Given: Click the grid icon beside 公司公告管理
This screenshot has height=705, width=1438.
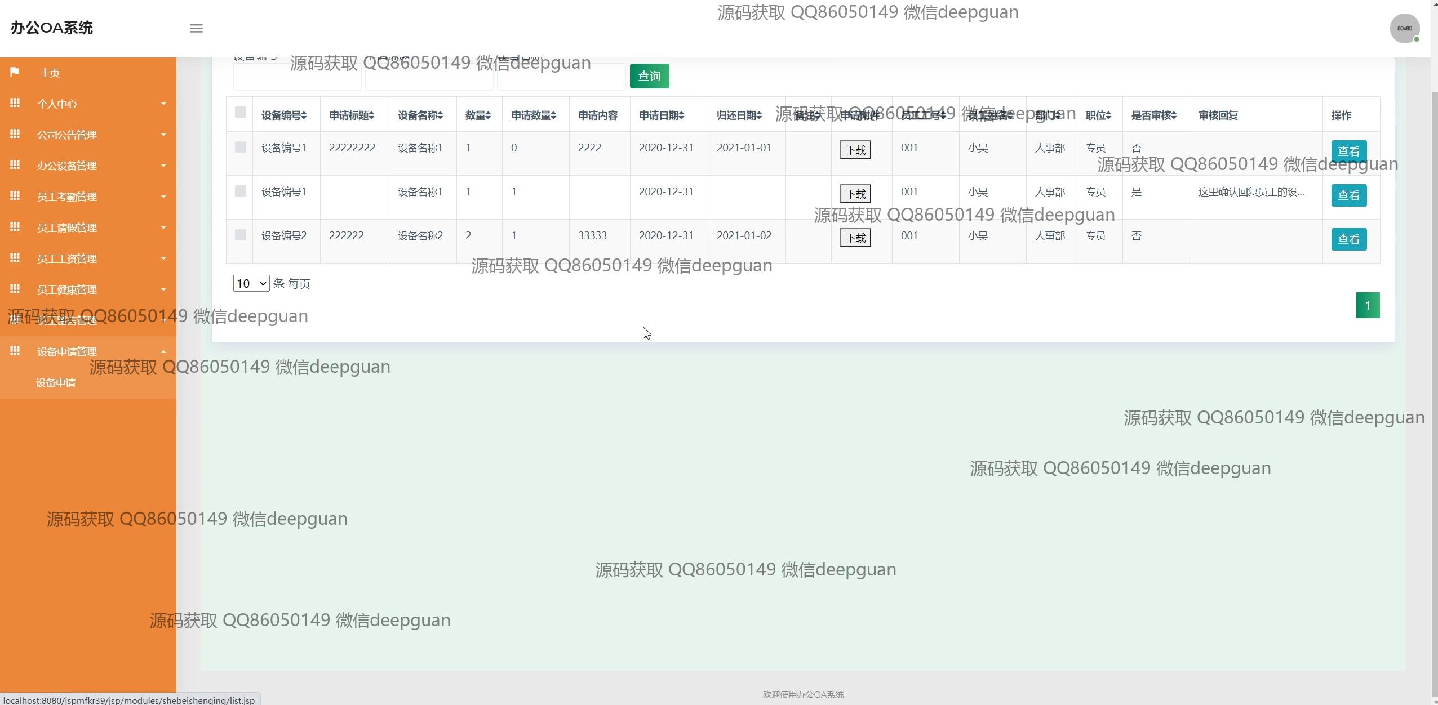Looking at the screenshot, I should [x=15, y=134].
